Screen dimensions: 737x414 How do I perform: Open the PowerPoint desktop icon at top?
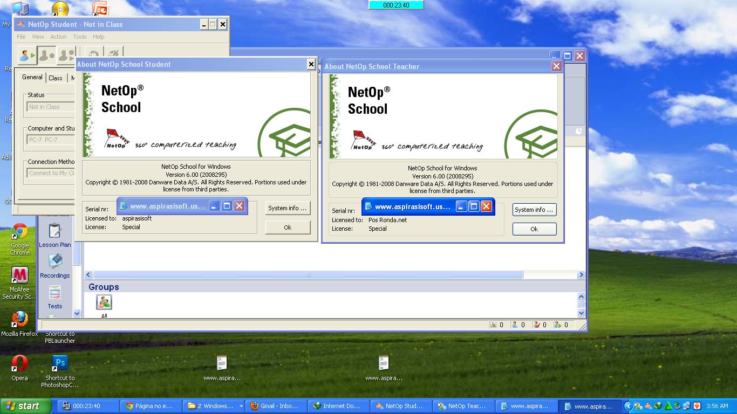click(x=100, y=9)
